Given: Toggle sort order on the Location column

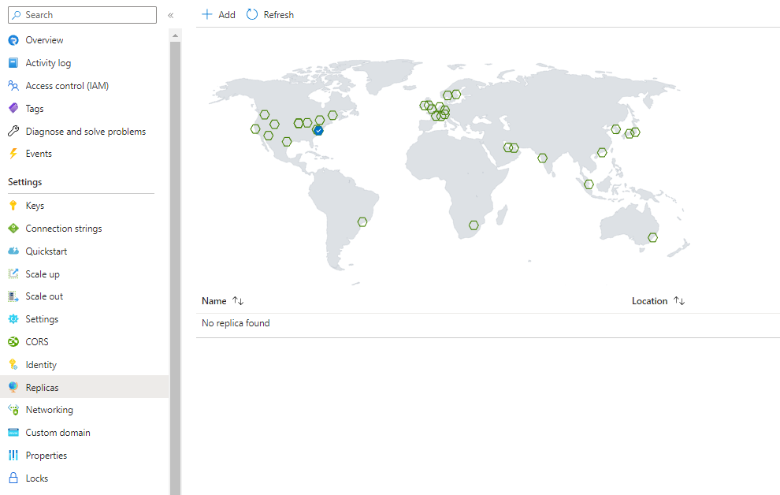Looking at the screenshot, I should [x=679, y=300].
